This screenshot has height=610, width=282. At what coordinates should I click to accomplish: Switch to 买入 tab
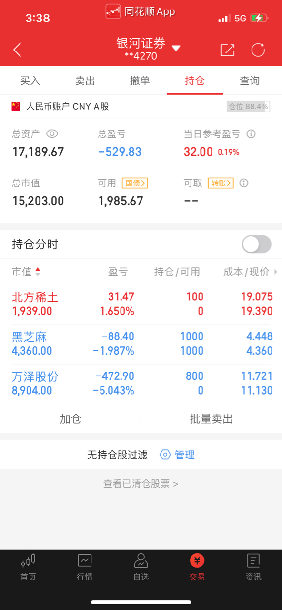pyautogui.click(x=30, y=81)
